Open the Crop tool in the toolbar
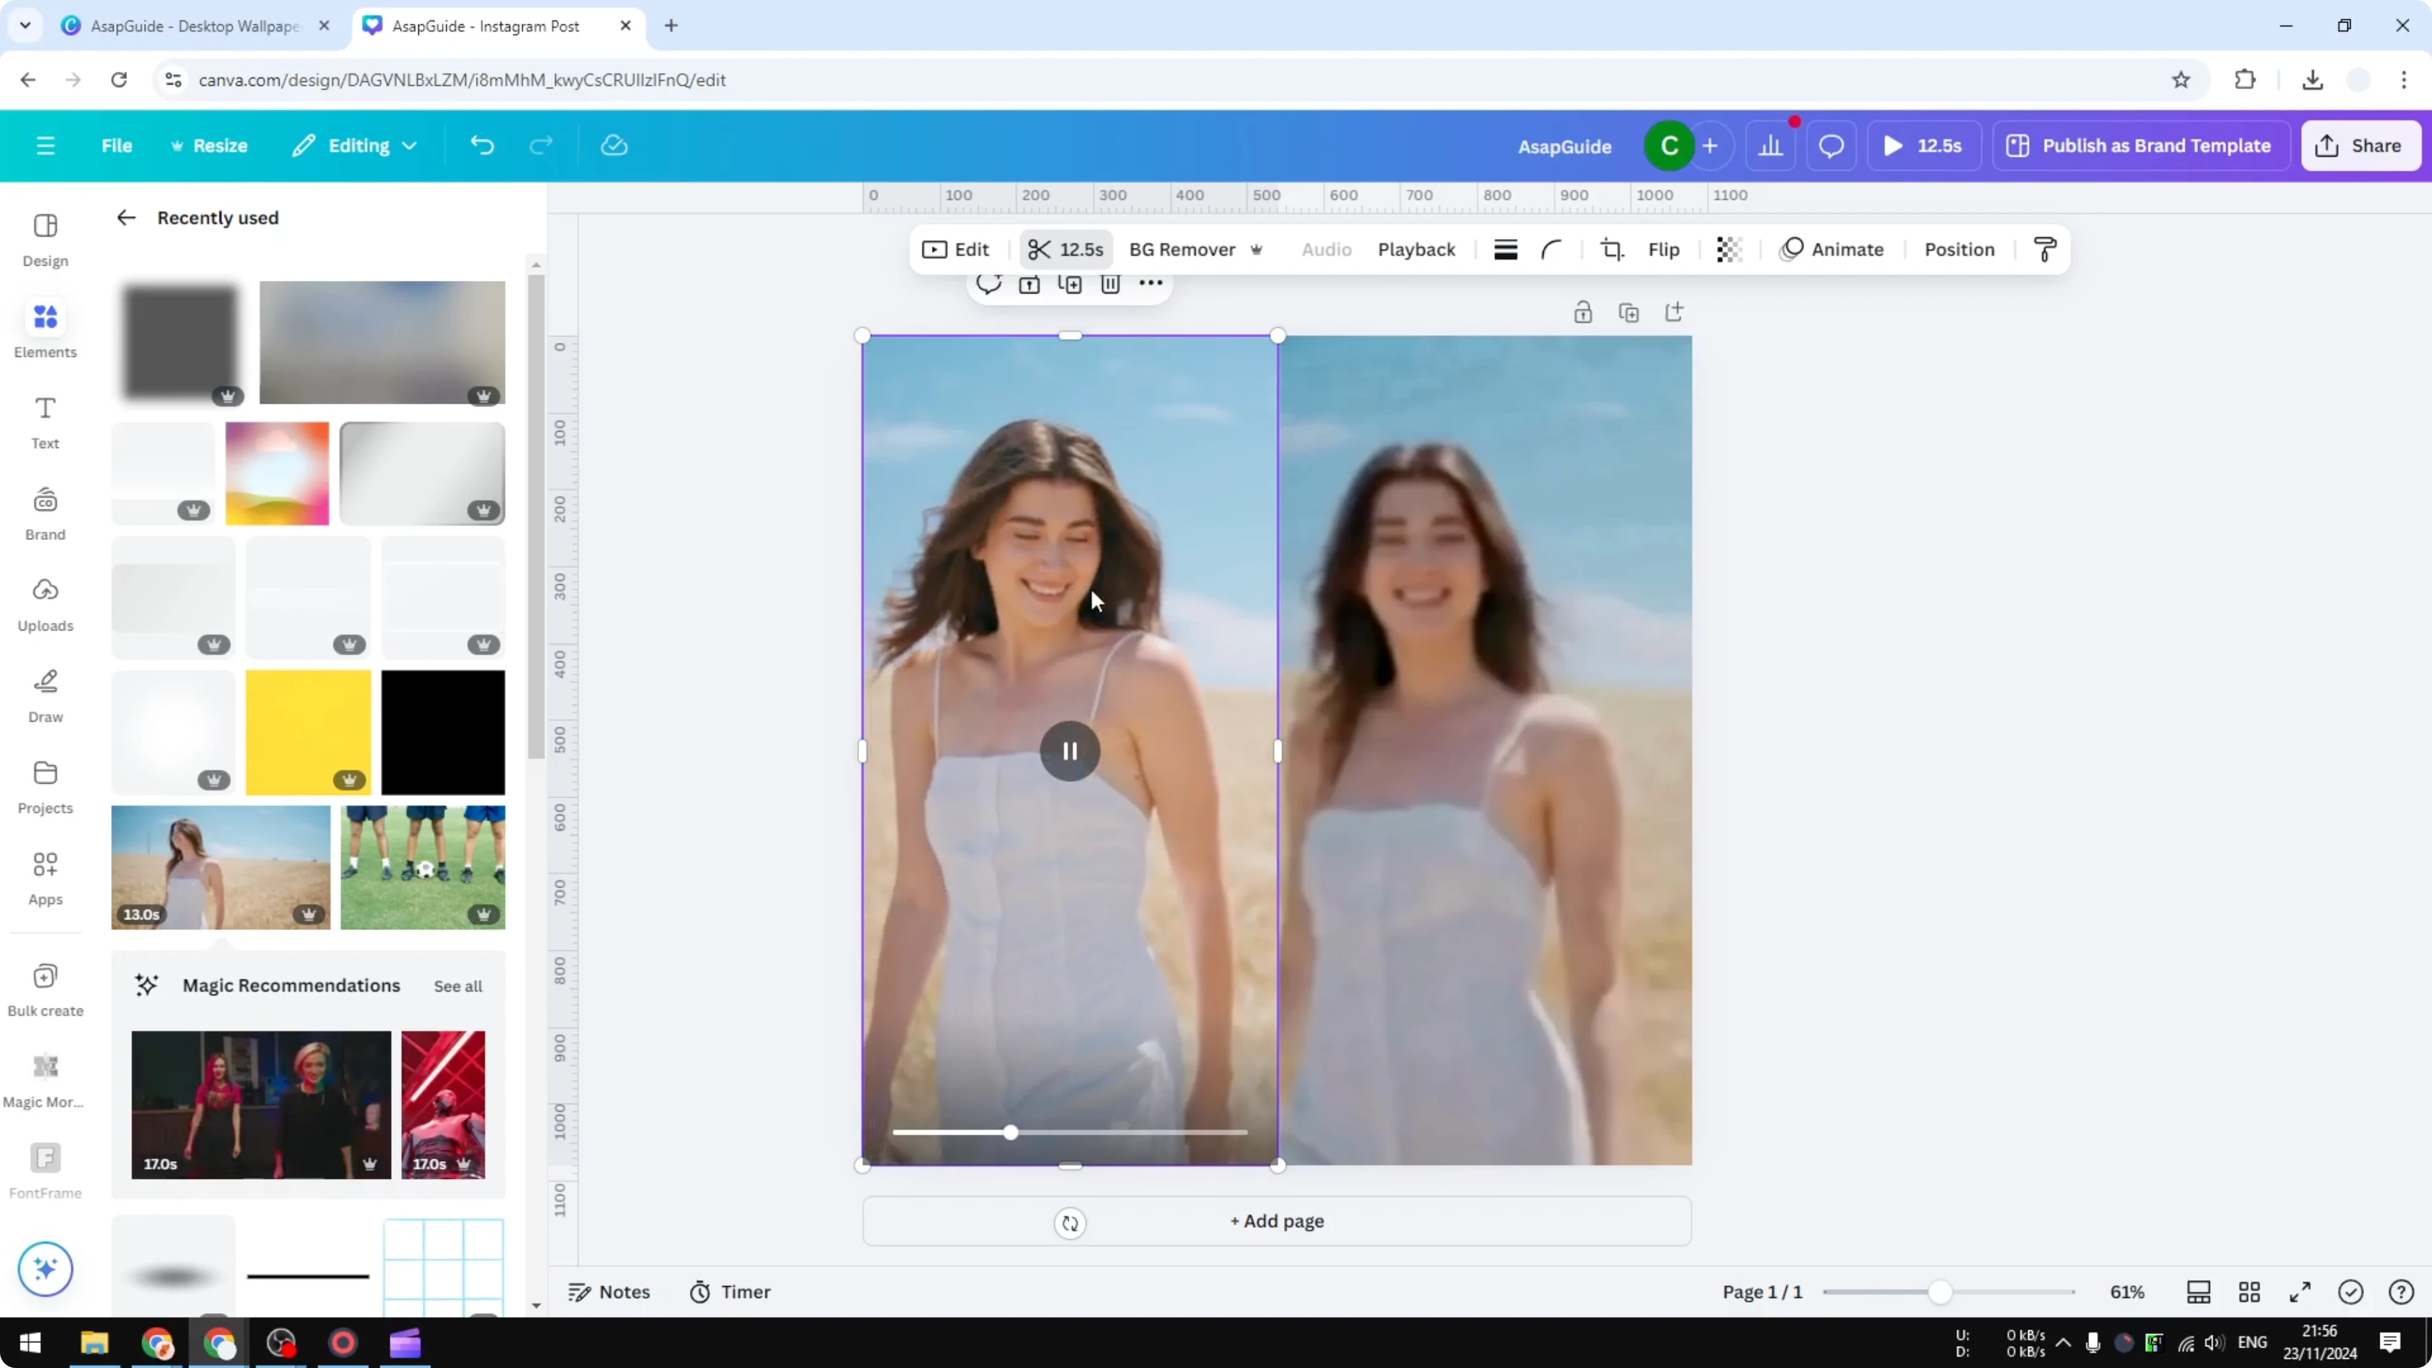2432x1368 pixels. (x=1612, y=249)
